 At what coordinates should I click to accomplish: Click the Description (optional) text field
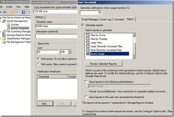tap(56, 36)
